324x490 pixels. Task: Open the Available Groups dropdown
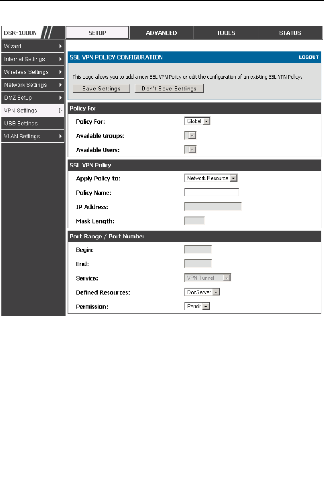tap(190, 135)
